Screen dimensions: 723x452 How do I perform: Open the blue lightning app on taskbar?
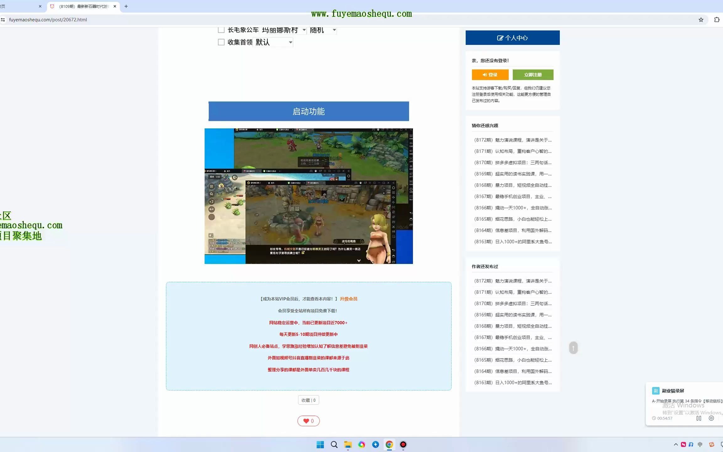[375, 444]
